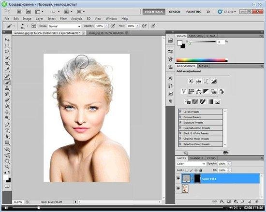Switch to the Masks tab
The image size is (266, 212).
(x=203, y=66)
